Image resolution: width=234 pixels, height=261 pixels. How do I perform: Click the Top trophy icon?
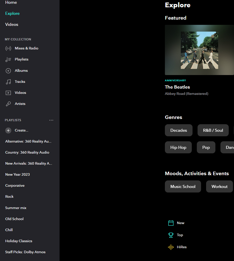171,235
